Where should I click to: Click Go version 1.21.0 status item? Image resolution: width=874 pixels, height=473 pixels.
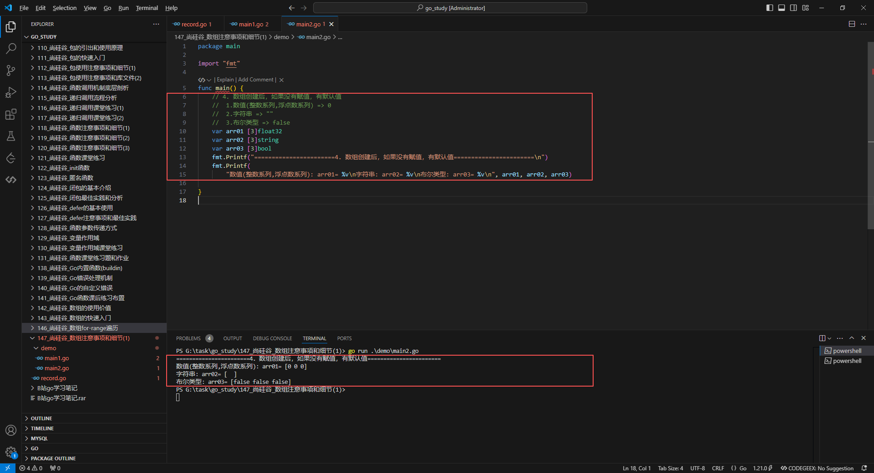pos(762,468)
